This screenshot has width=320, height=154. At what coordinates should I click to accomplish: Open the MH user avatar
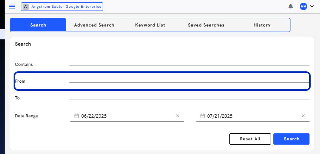coord(303,7)
